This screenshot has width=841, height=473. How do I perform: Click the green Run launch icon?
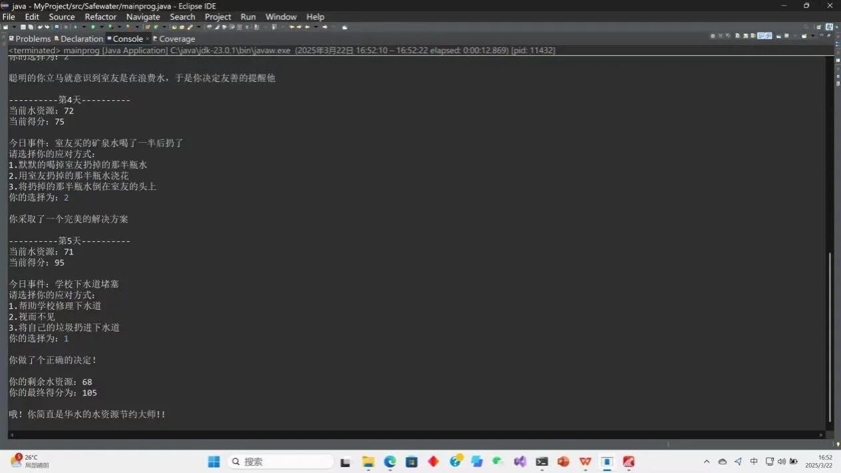point(92,27)
